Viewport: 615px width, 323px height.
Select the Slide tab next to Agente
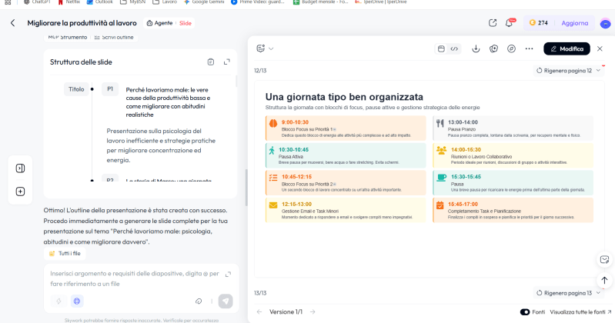coord(186,23)
